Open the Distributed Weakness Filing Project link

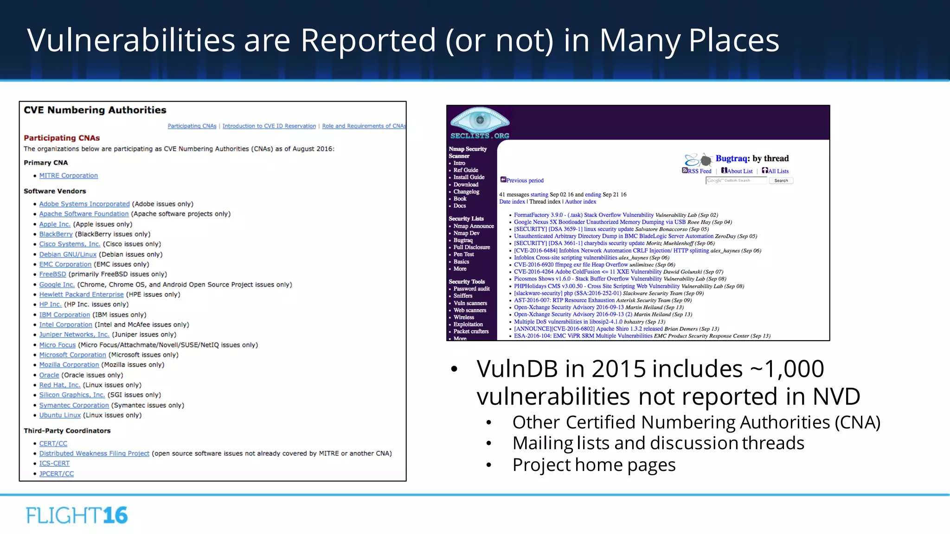[94, 453]
